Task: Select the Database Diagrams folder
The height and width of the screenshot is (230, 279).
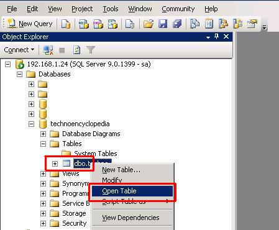Action: click(x=91, y=134)
